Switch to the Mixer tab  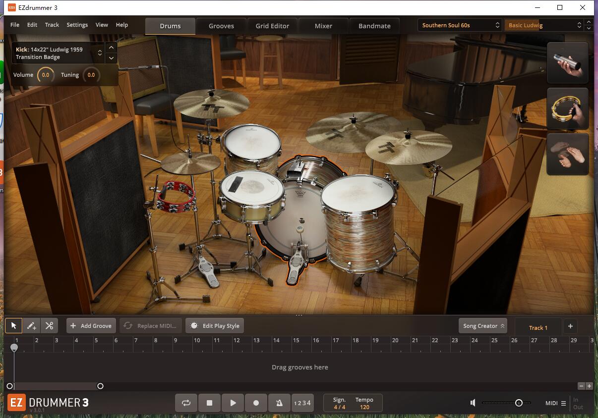tap(323, 26)
